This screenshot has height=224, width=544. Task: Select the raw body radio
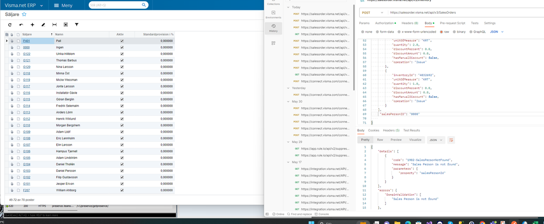click(442, 32)
